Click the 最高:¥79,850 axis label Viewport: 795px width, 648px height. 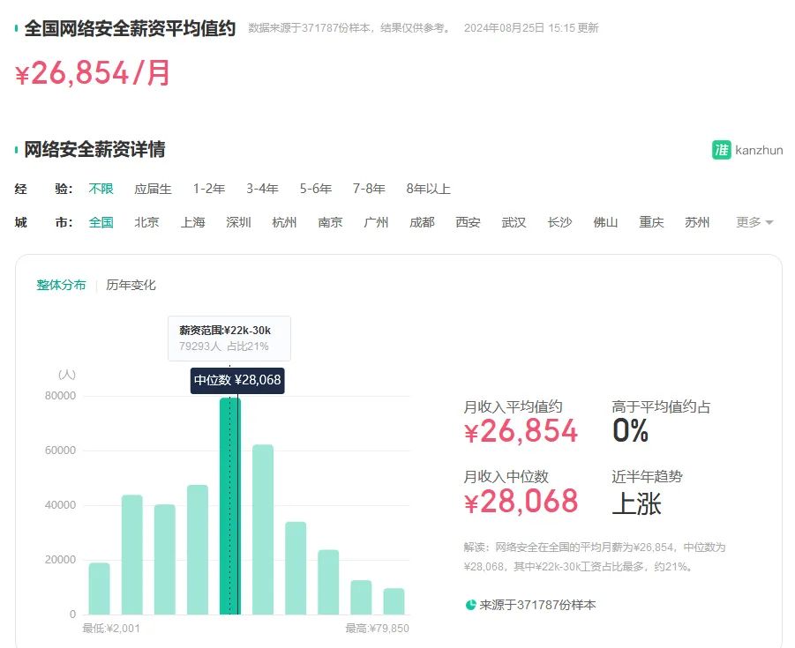(x=378, y=629)
